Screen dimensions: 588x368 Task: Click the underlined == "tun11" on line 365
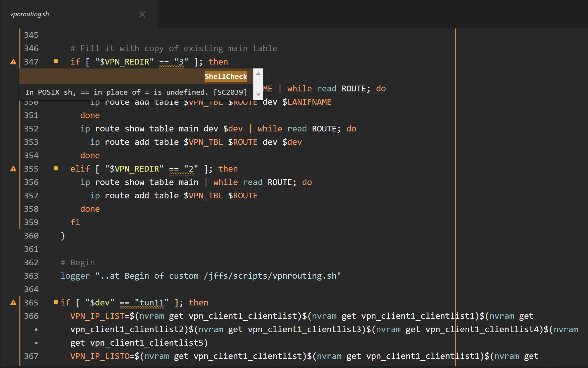tap(142, 303)
